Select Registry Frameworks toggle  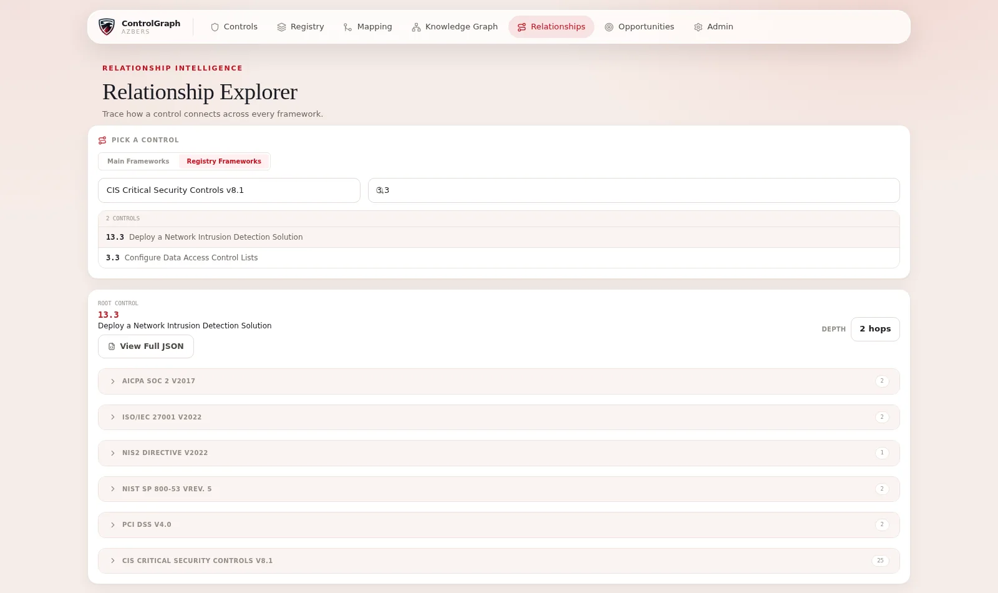pyautogui.click(x=224, y=161)
